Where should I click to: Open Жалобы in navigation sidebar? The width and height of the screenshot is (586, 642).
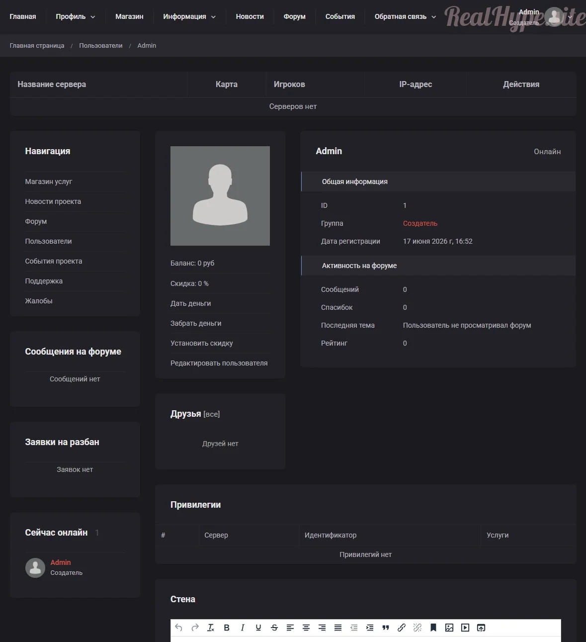39,301
